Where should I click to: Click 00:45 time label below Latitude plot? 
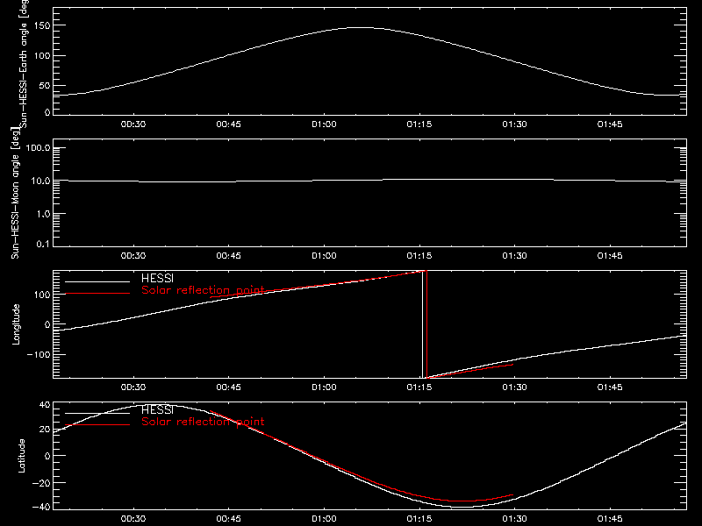click(x=229, y=519)
